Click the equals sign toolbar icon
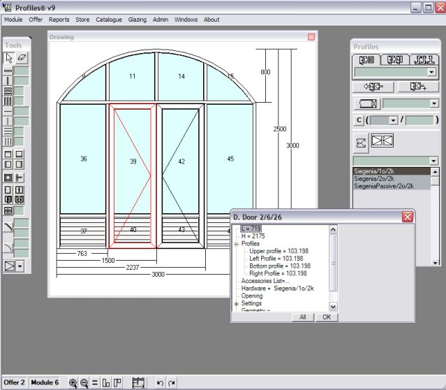The width and height of the screenshot is (446, 390). tap(95, 383)
